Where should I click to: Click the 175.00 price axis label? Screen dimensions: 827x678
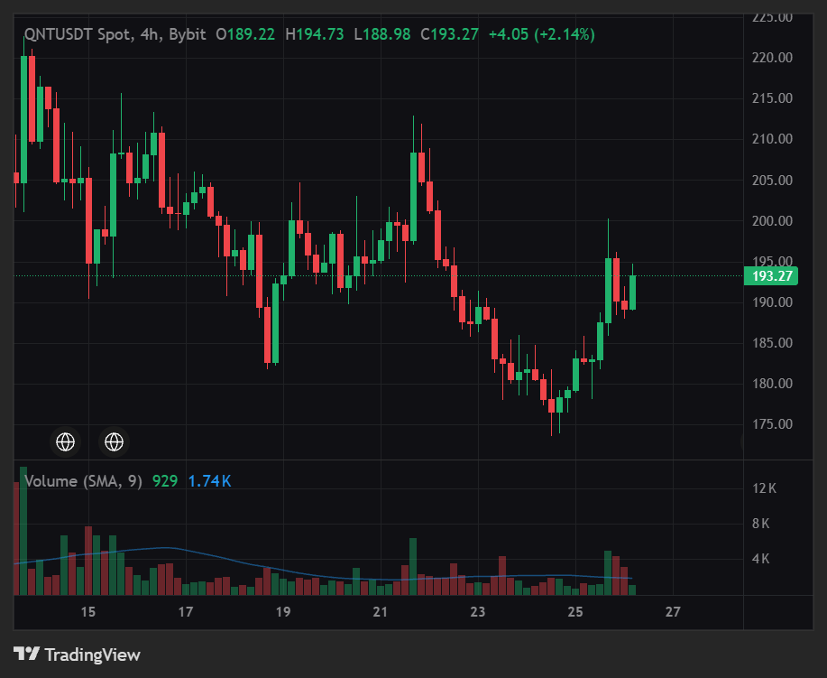[772, 424]
